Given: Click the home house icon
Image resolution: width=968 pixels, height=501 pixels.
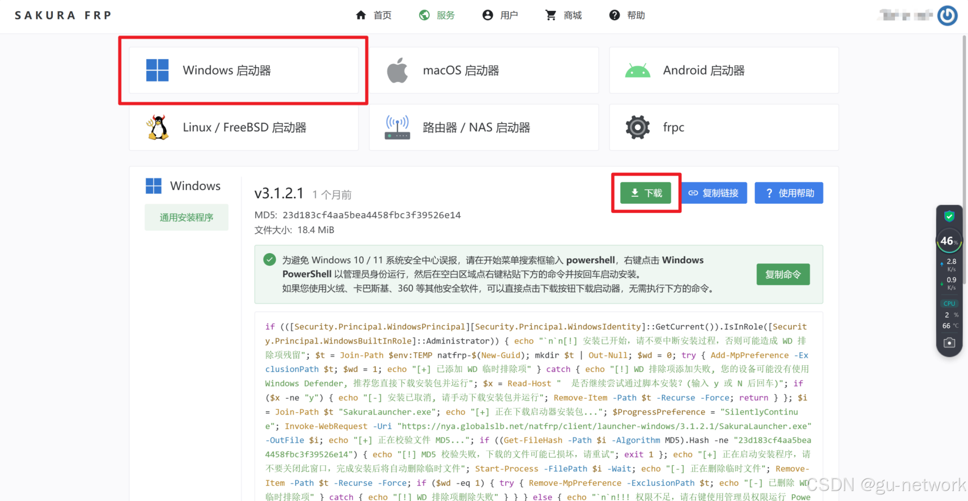Looking at the screenshot, I should (361, 15).
